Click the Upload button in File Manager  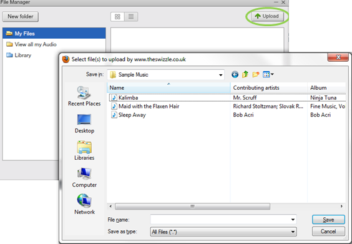click(267, 16)
